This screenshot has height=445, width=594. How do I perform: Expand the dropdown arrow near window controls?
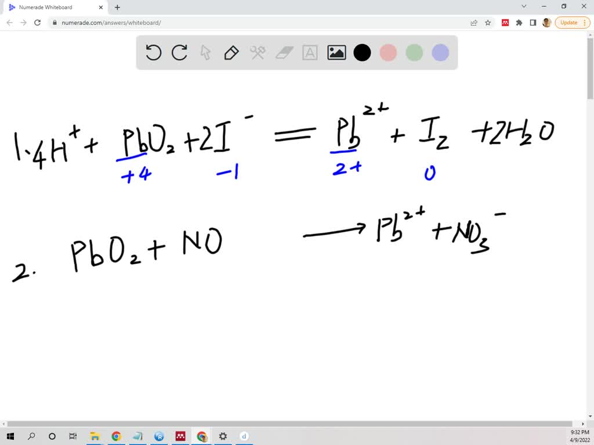(523, 6)
